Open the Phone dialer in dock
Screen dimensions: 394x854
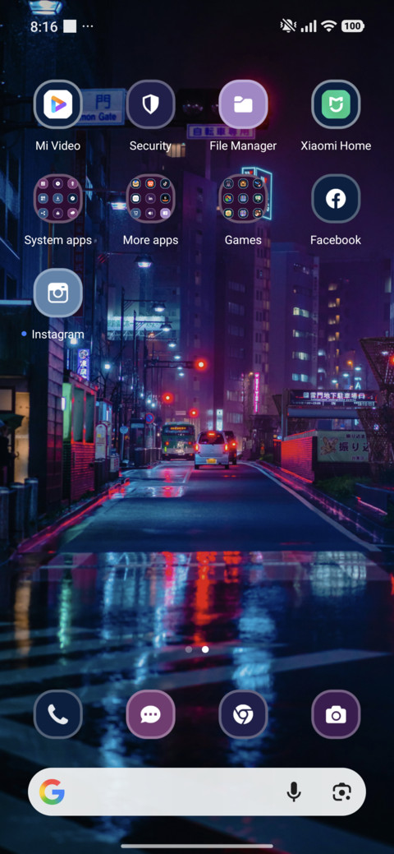(57, 714)
